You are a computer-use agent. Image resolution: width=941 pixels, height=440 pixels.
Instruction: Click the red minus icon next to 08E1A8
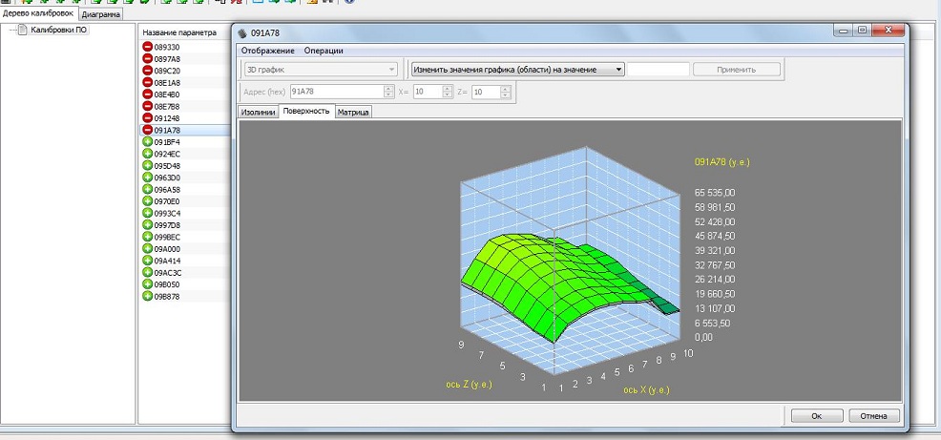click(x=147, y=82)
